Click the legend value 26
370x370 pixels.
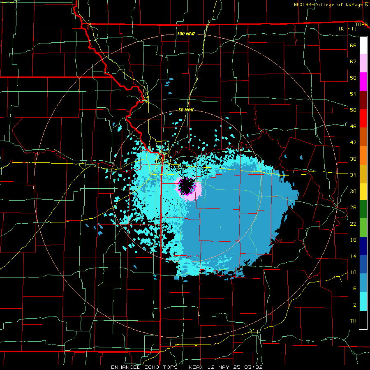pyautogui.click(x=353, y=208)
